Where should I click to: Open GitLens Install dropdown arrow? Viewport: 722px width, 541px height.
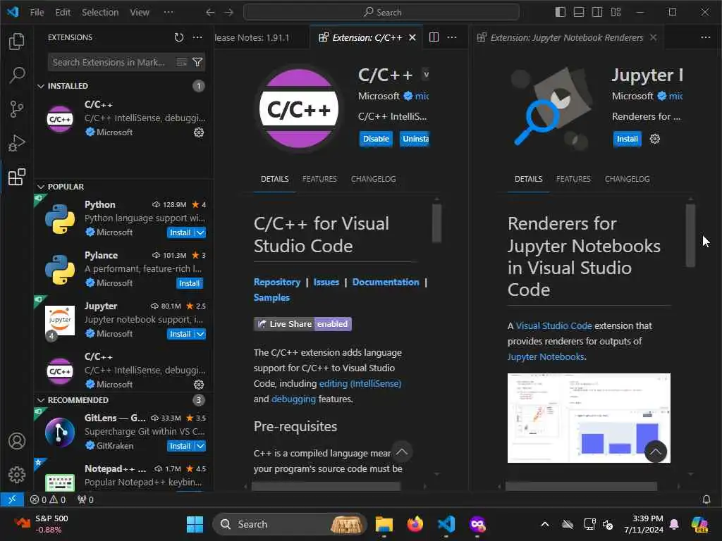pyautogui.click(x=200, y=446)
